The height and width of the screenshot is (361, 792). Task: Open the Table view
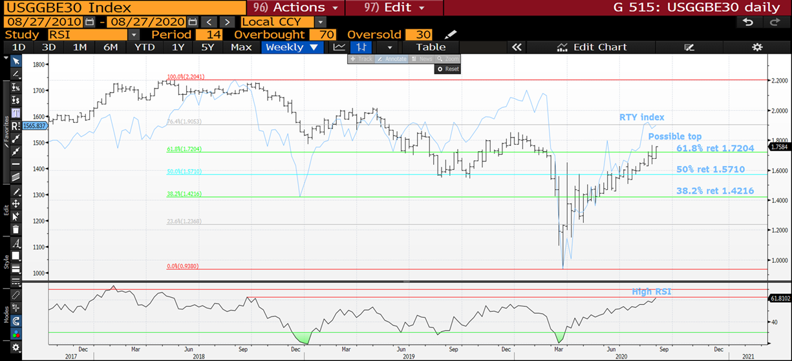pyautogui.click(x=431, y=47)
